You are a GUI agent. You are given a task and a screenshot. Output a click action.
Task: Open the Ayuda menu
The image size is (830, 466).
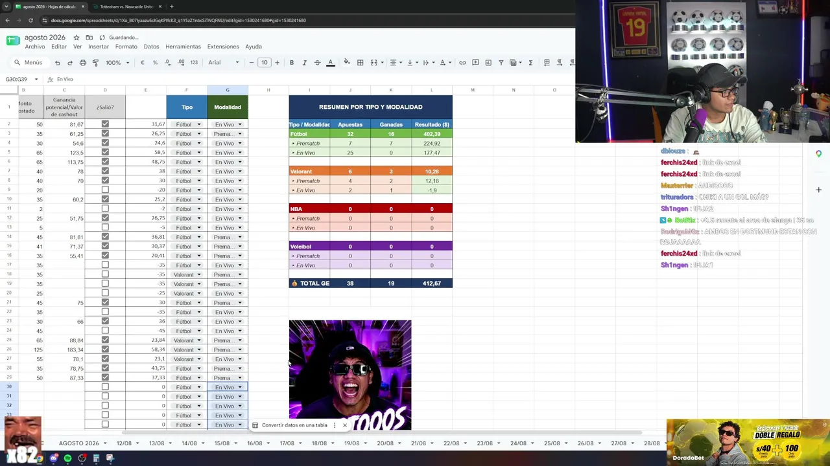(x=254, y=47)
